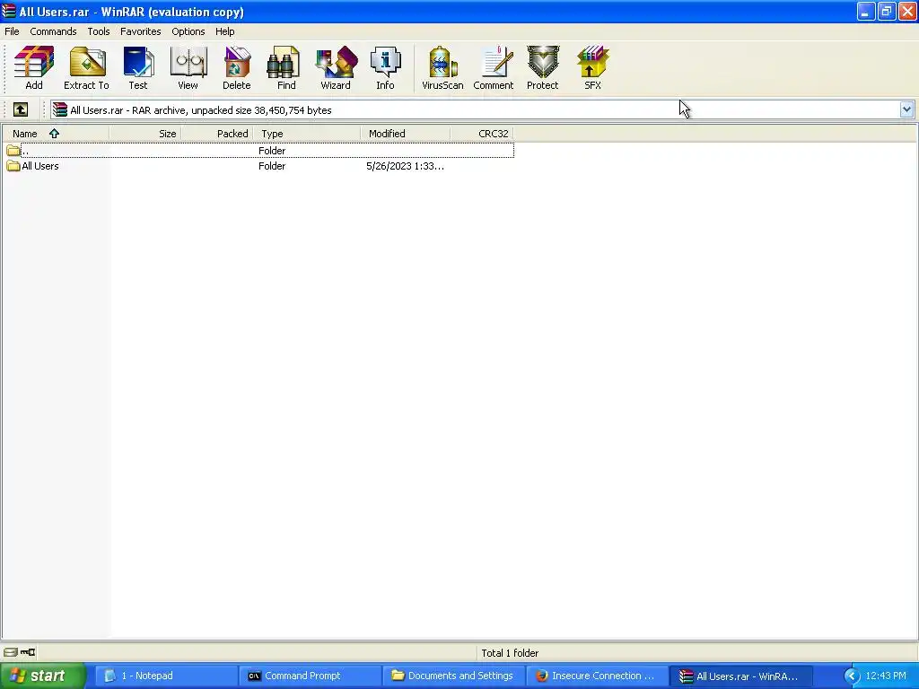This screenshot has width=919, height=689.
Task: Click the key password icon in status bar
Action: (28, 652)
